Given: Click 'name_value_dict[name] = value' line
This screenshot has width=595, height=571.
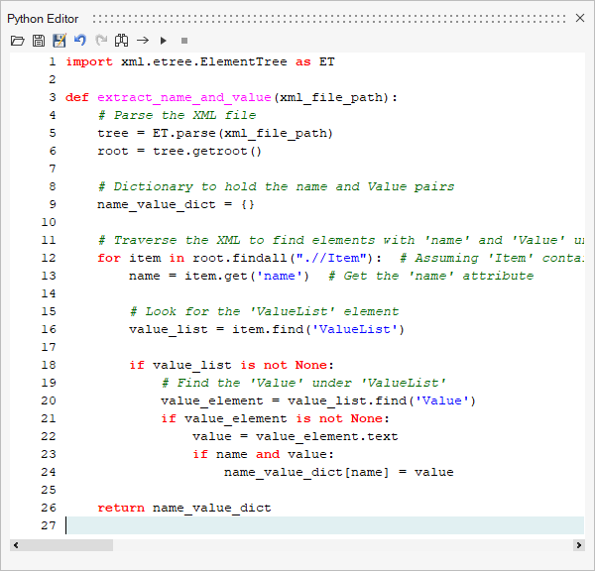Looking at the screenshot, I should (x=339, y=472).
